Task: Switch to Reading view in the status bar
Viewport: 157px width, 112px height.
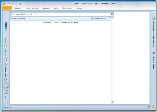Action: (x=153, y=107)
